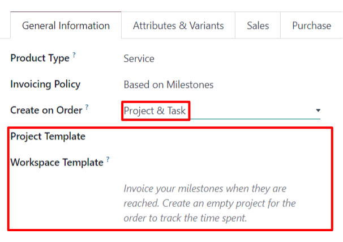Viewport: 343px width, 242px height.
Task: Click the italic milestones invoicing description text
Action: tap(209, 203)
